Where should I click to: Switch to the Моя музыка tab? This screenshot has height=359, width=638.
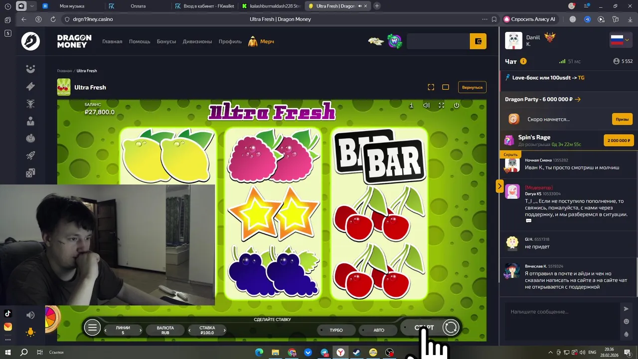coord(72,6)
